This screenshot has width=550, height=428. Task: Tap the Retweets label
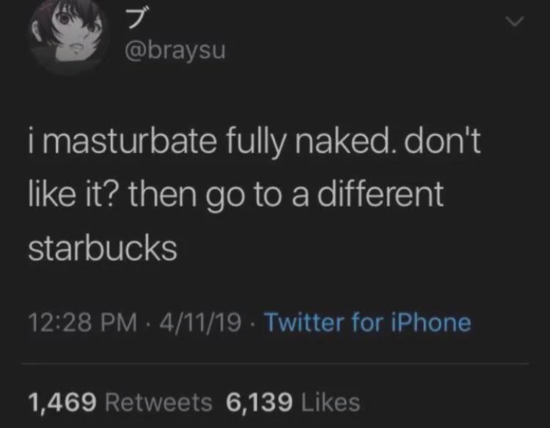(159, 402)
